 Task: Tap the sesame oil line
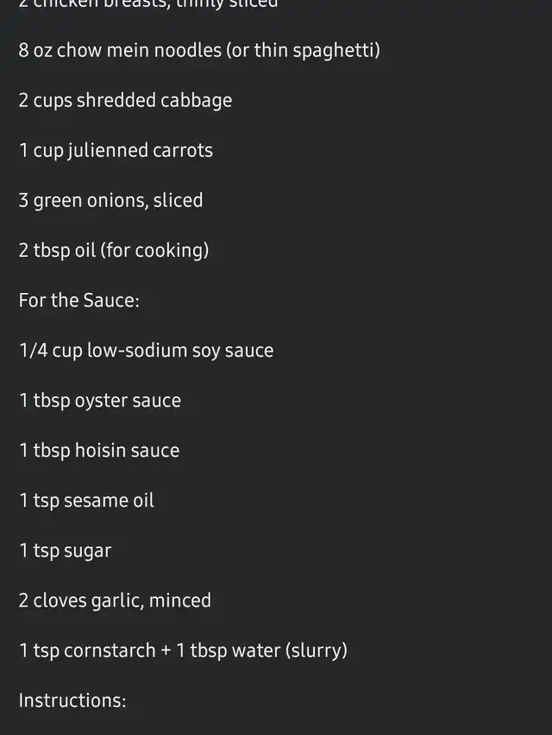(x=86, y=501)
